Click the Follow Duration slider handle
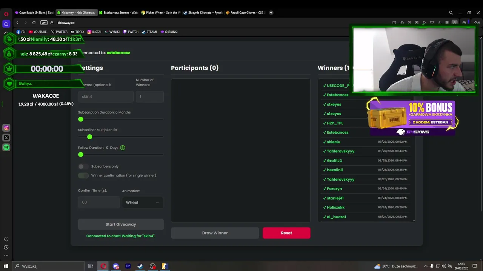The image size is (483, 271). [81, 155]
